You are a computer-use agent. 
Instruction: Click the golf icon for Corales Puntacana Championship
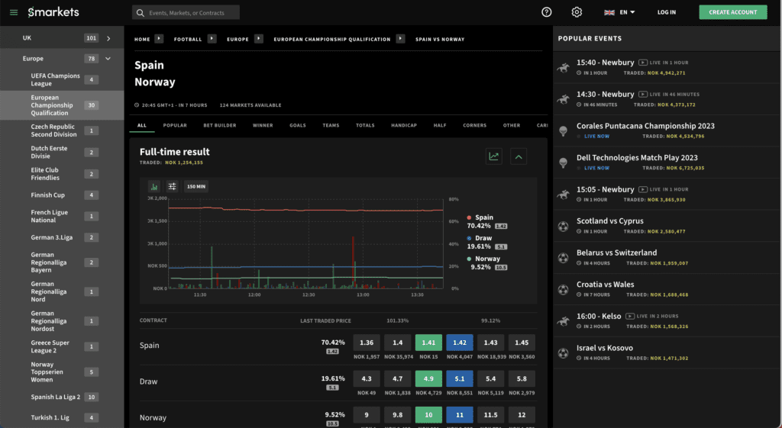[563, 130]
